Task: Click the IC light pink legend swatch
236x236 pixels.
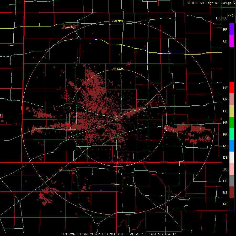Action: (x=232, y=169)
